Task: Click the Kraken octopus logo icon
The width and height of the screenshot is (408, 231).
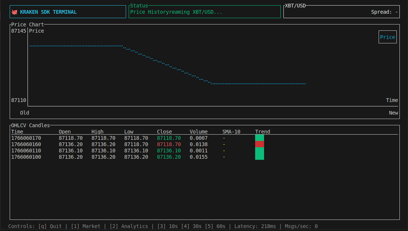Action: tap(15, 12)
